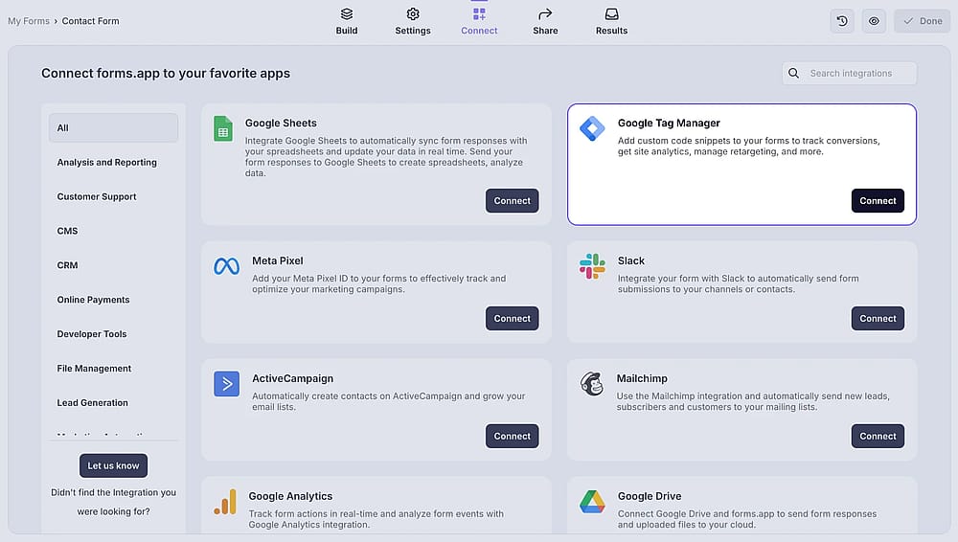Click the Google Sheets icon
The image size is (958, 542).
click(x=223, y=128)
